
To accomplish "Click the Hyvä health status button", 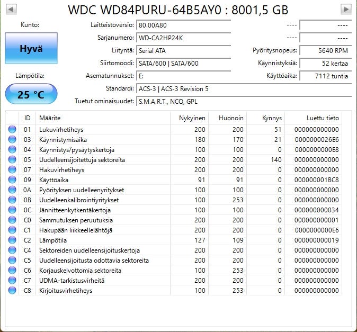I will pyautogui.click(x=31, y=48).
